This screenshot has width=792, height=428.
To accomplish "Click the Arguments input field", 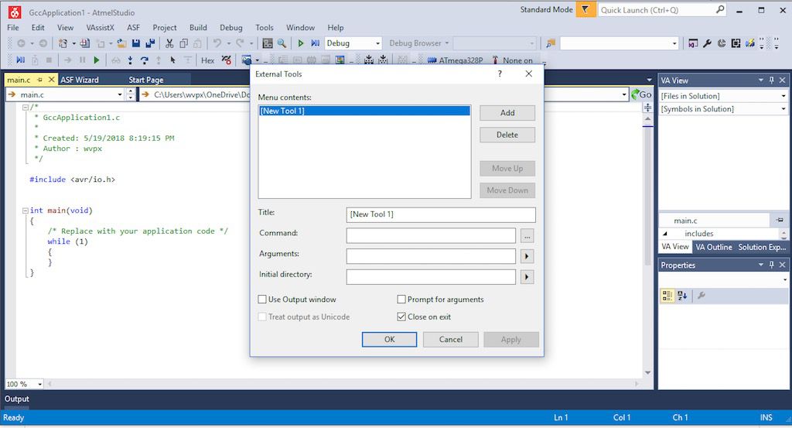I will pyautogui.click(x=431, y=256).
